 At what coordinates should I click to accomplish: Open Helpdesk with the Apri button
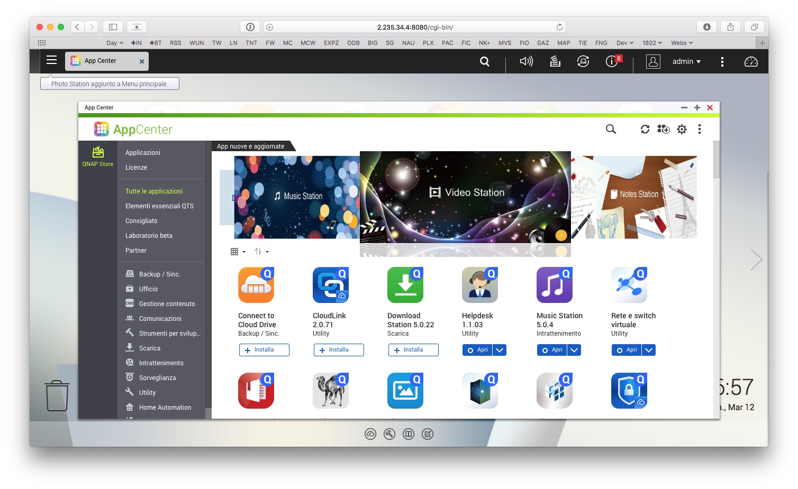point(478,350)
